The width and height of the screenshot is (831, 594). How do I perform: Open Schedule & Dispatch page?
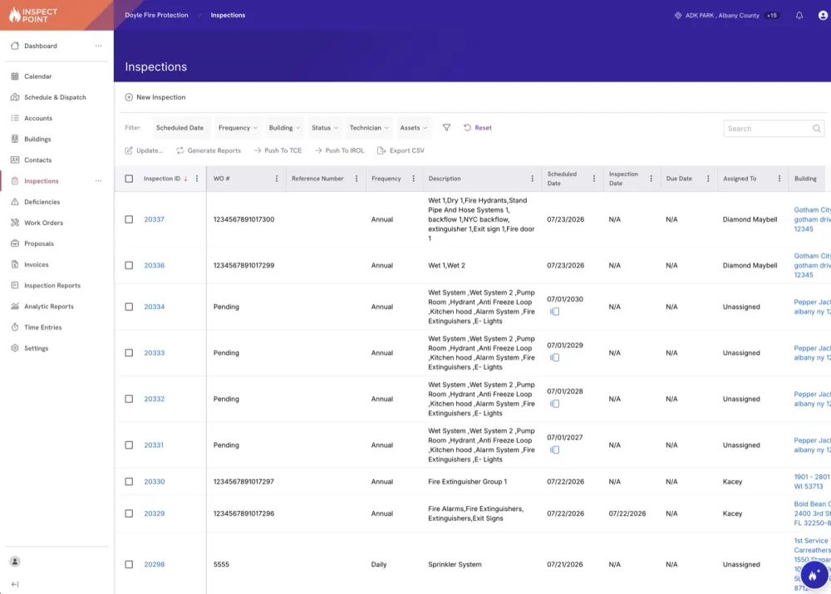pyautogui.click(x=57, y=97)
